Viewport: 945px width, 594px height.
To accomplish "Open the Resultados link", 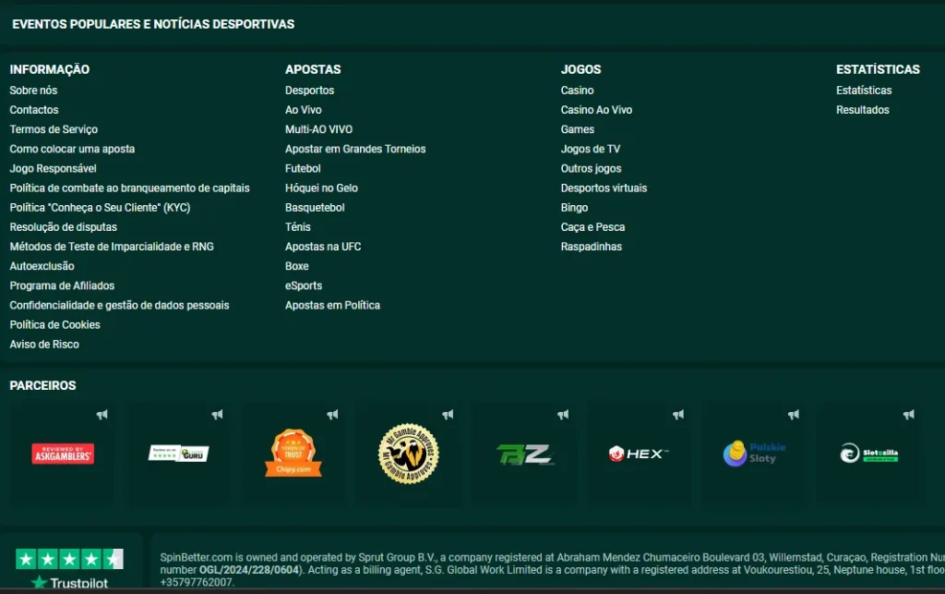I will pos(863,110).
